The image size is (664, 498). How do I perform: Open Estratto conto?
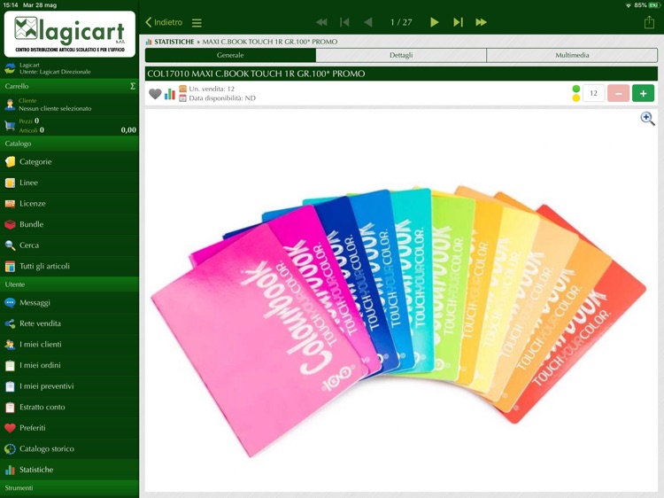point(69,407)
